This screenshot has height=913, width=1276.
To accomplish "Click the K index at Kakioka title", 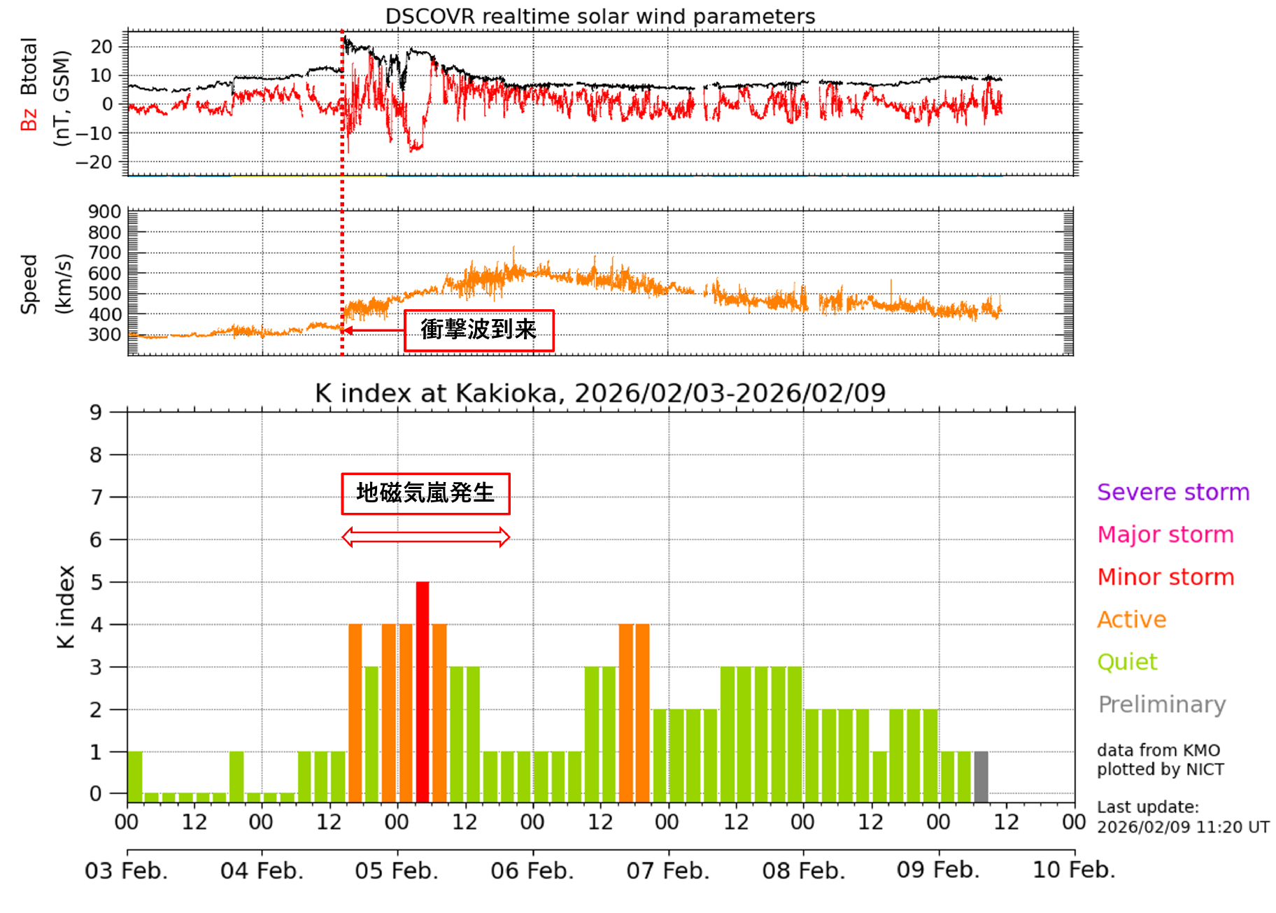I will [600, 393].
